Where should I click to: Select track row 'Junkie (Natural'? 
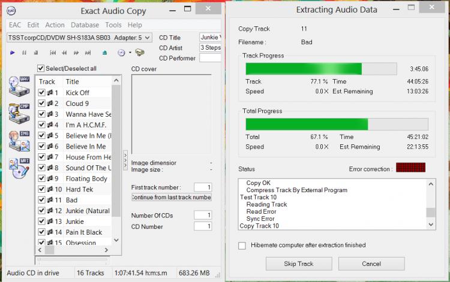click(74, 211)
